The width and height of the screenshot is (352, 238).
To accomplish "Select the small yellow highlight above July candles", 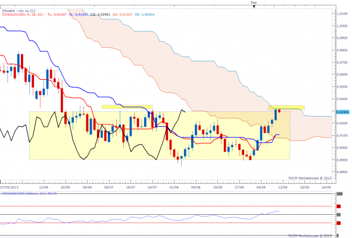I will 127,107.
